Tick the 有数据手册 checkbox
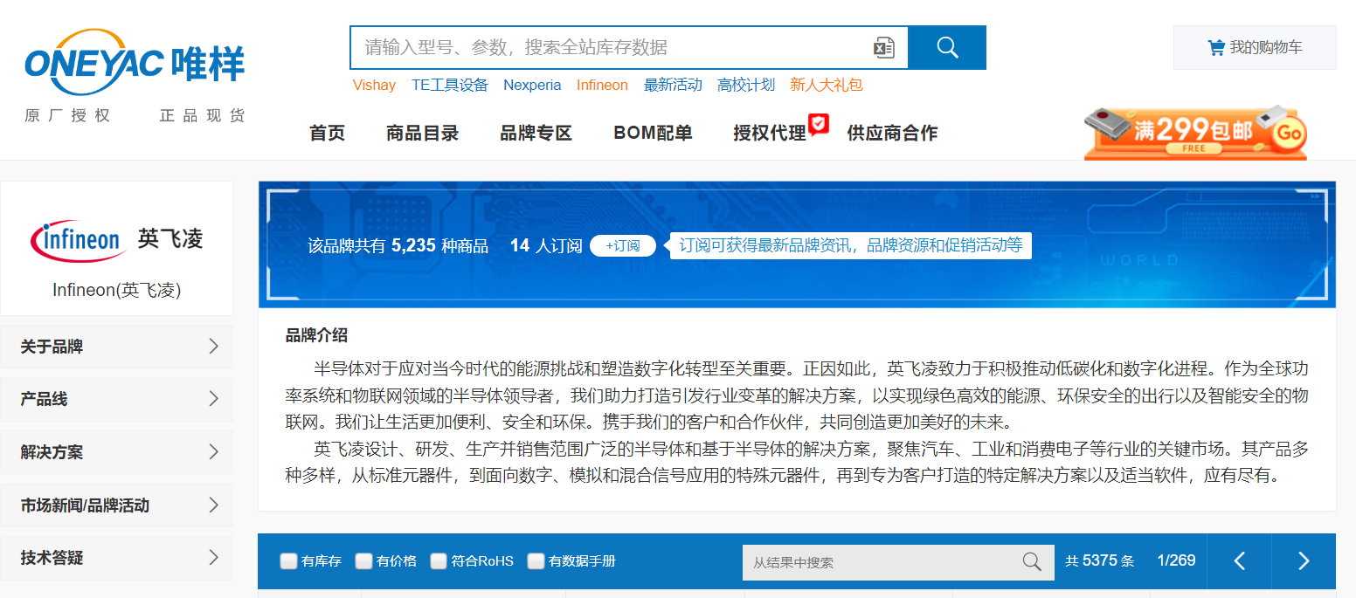1356x598 pixels. [x=536, y=561]
